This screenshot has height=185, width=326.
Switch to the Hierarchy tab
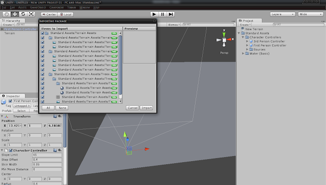point(12,21)
